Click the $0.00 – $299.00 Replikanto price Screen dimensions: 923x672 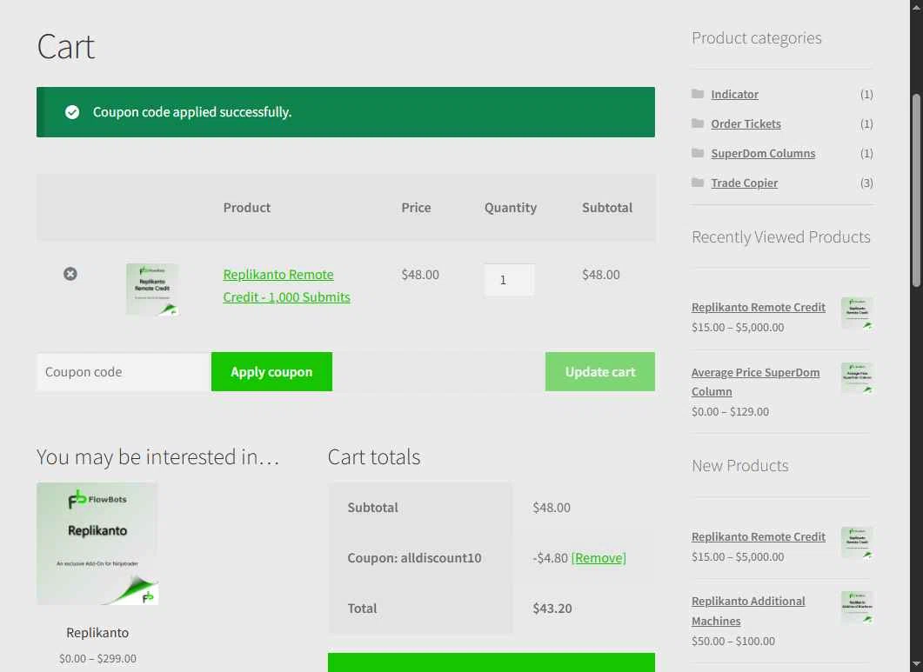point(97,658)
